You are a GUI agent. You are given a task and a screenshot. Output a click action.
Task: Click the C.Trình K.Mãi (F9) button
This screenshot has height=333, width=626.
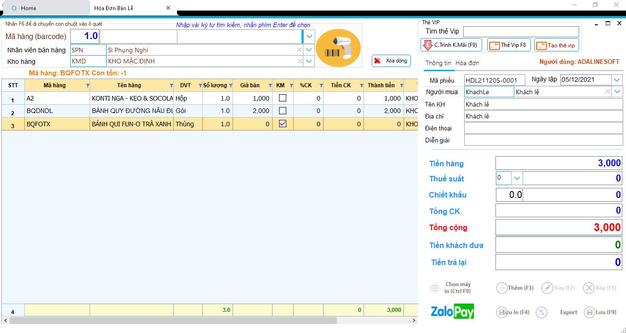click(451, 45)
